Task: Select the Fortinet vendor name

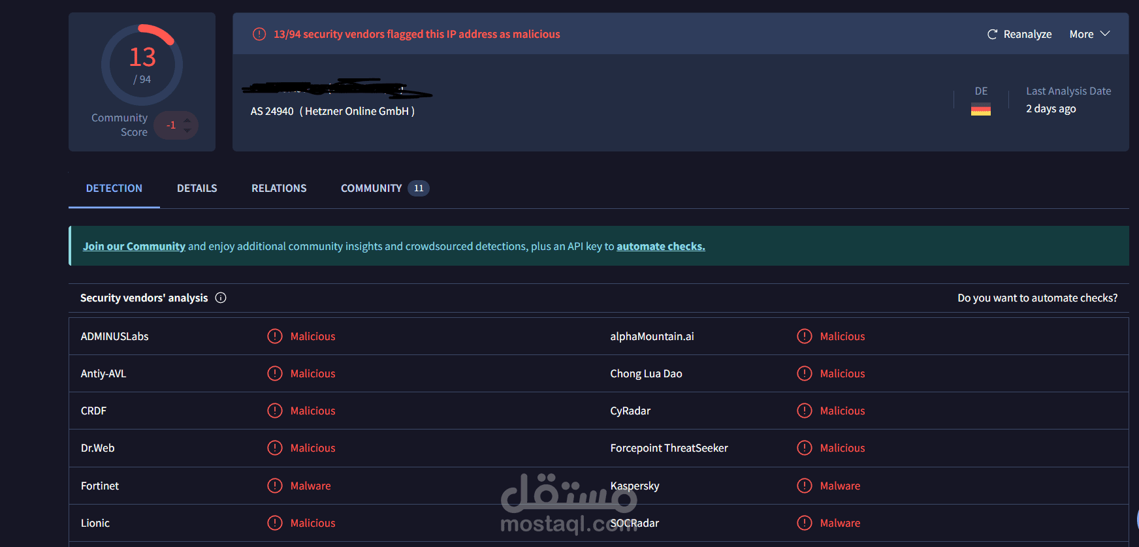Action: click(x=100, y=486)
